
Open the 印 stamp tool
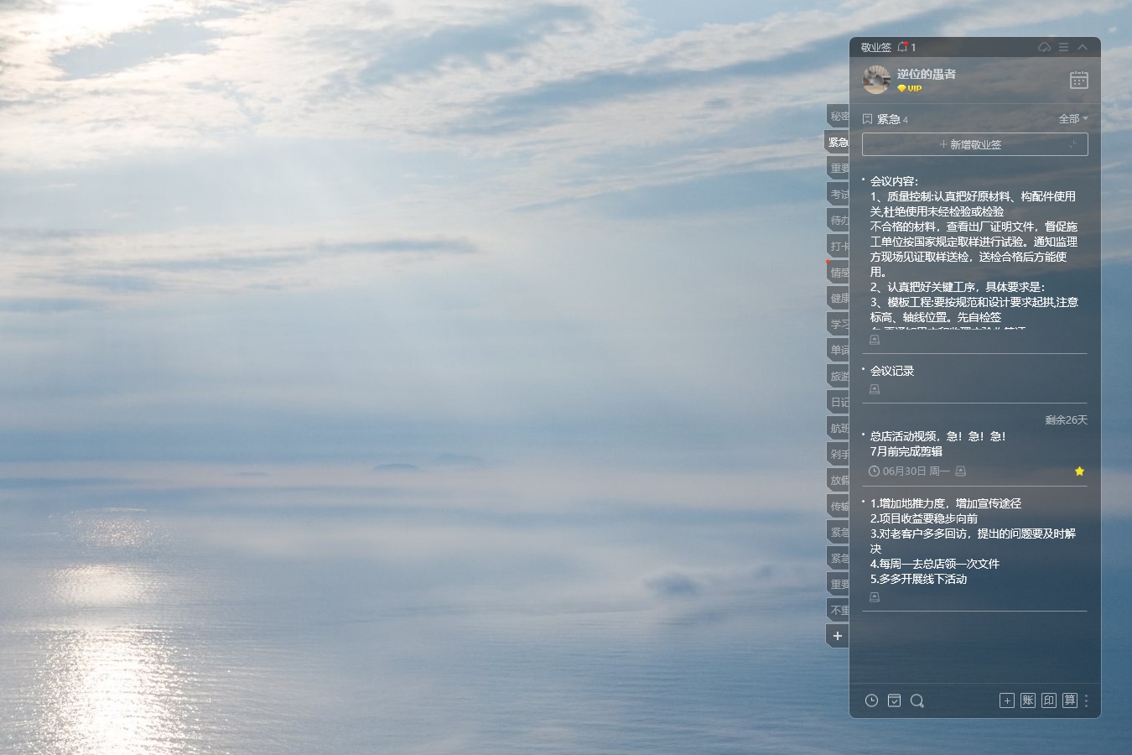coord(1049,700)
